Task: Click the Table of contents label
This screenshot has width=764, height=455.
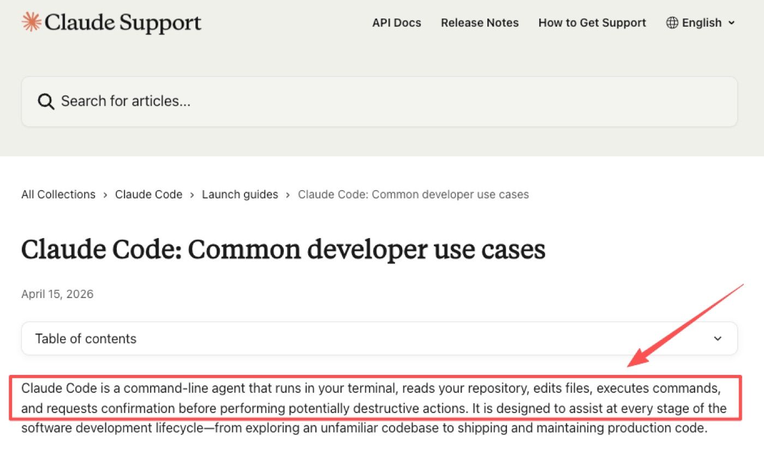Action: [86, 338]
